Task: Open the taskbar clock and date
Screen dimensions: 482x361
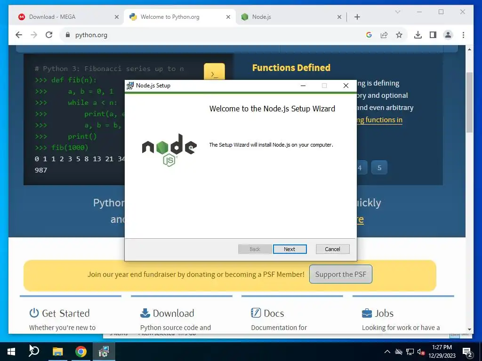Action: tap(442, 352)
